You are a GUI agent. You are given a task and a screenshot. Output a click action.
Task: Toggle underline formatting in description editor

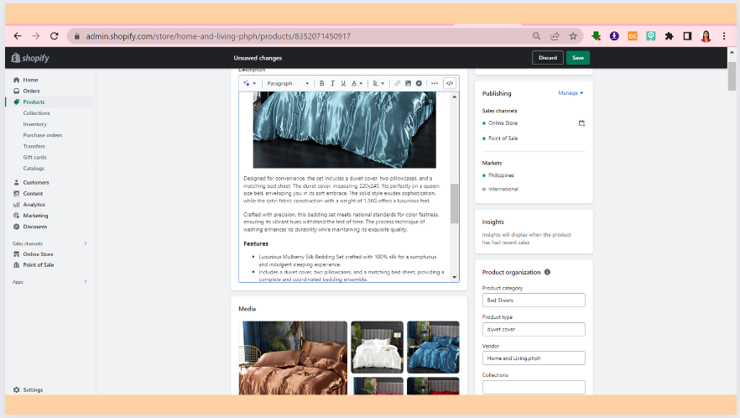(x=343, y=84)
